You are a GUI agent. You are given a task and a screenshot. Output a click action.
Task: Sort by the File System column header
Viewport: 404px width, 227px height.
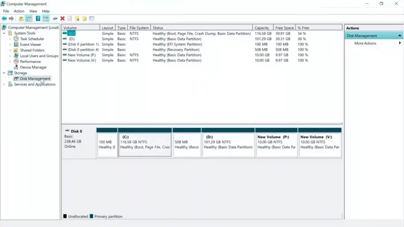(x=139, y=28)
